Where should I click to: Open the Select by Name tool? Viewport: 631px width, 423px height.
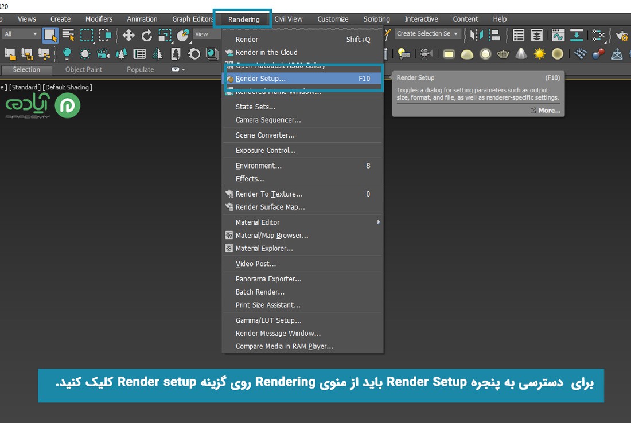pos(68,36)
